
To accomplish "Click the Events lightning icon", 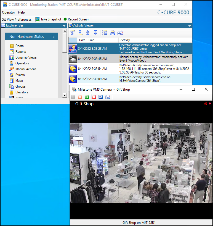I will [x=12, y=75].
